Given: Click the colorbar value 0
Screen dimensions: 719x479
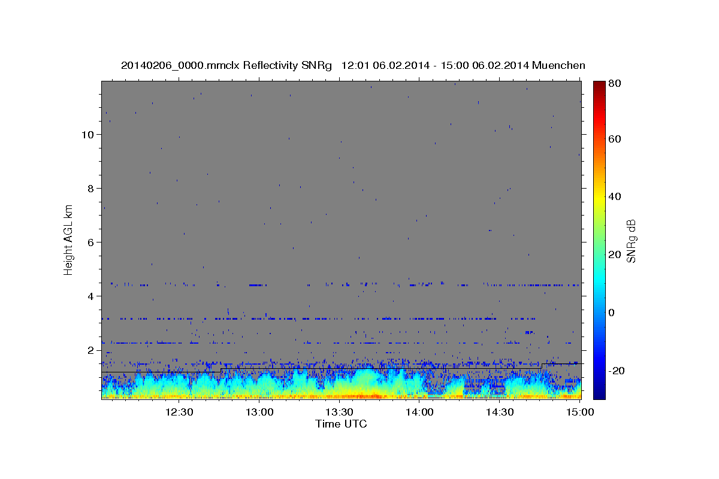Looking at the screenshot, I should 611,313.
